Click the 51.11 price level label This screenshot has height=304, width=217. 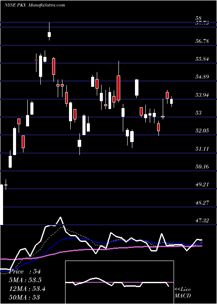pos(202,149)
